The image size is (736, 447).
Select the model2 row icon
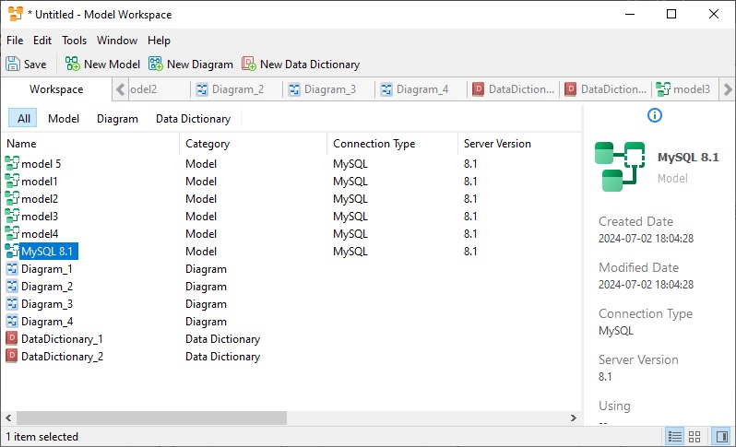click(12, 198)
